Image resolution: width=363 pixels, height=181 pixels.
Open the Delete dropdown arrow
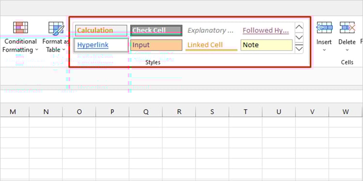pyautogui.click(x=347, y=50)
